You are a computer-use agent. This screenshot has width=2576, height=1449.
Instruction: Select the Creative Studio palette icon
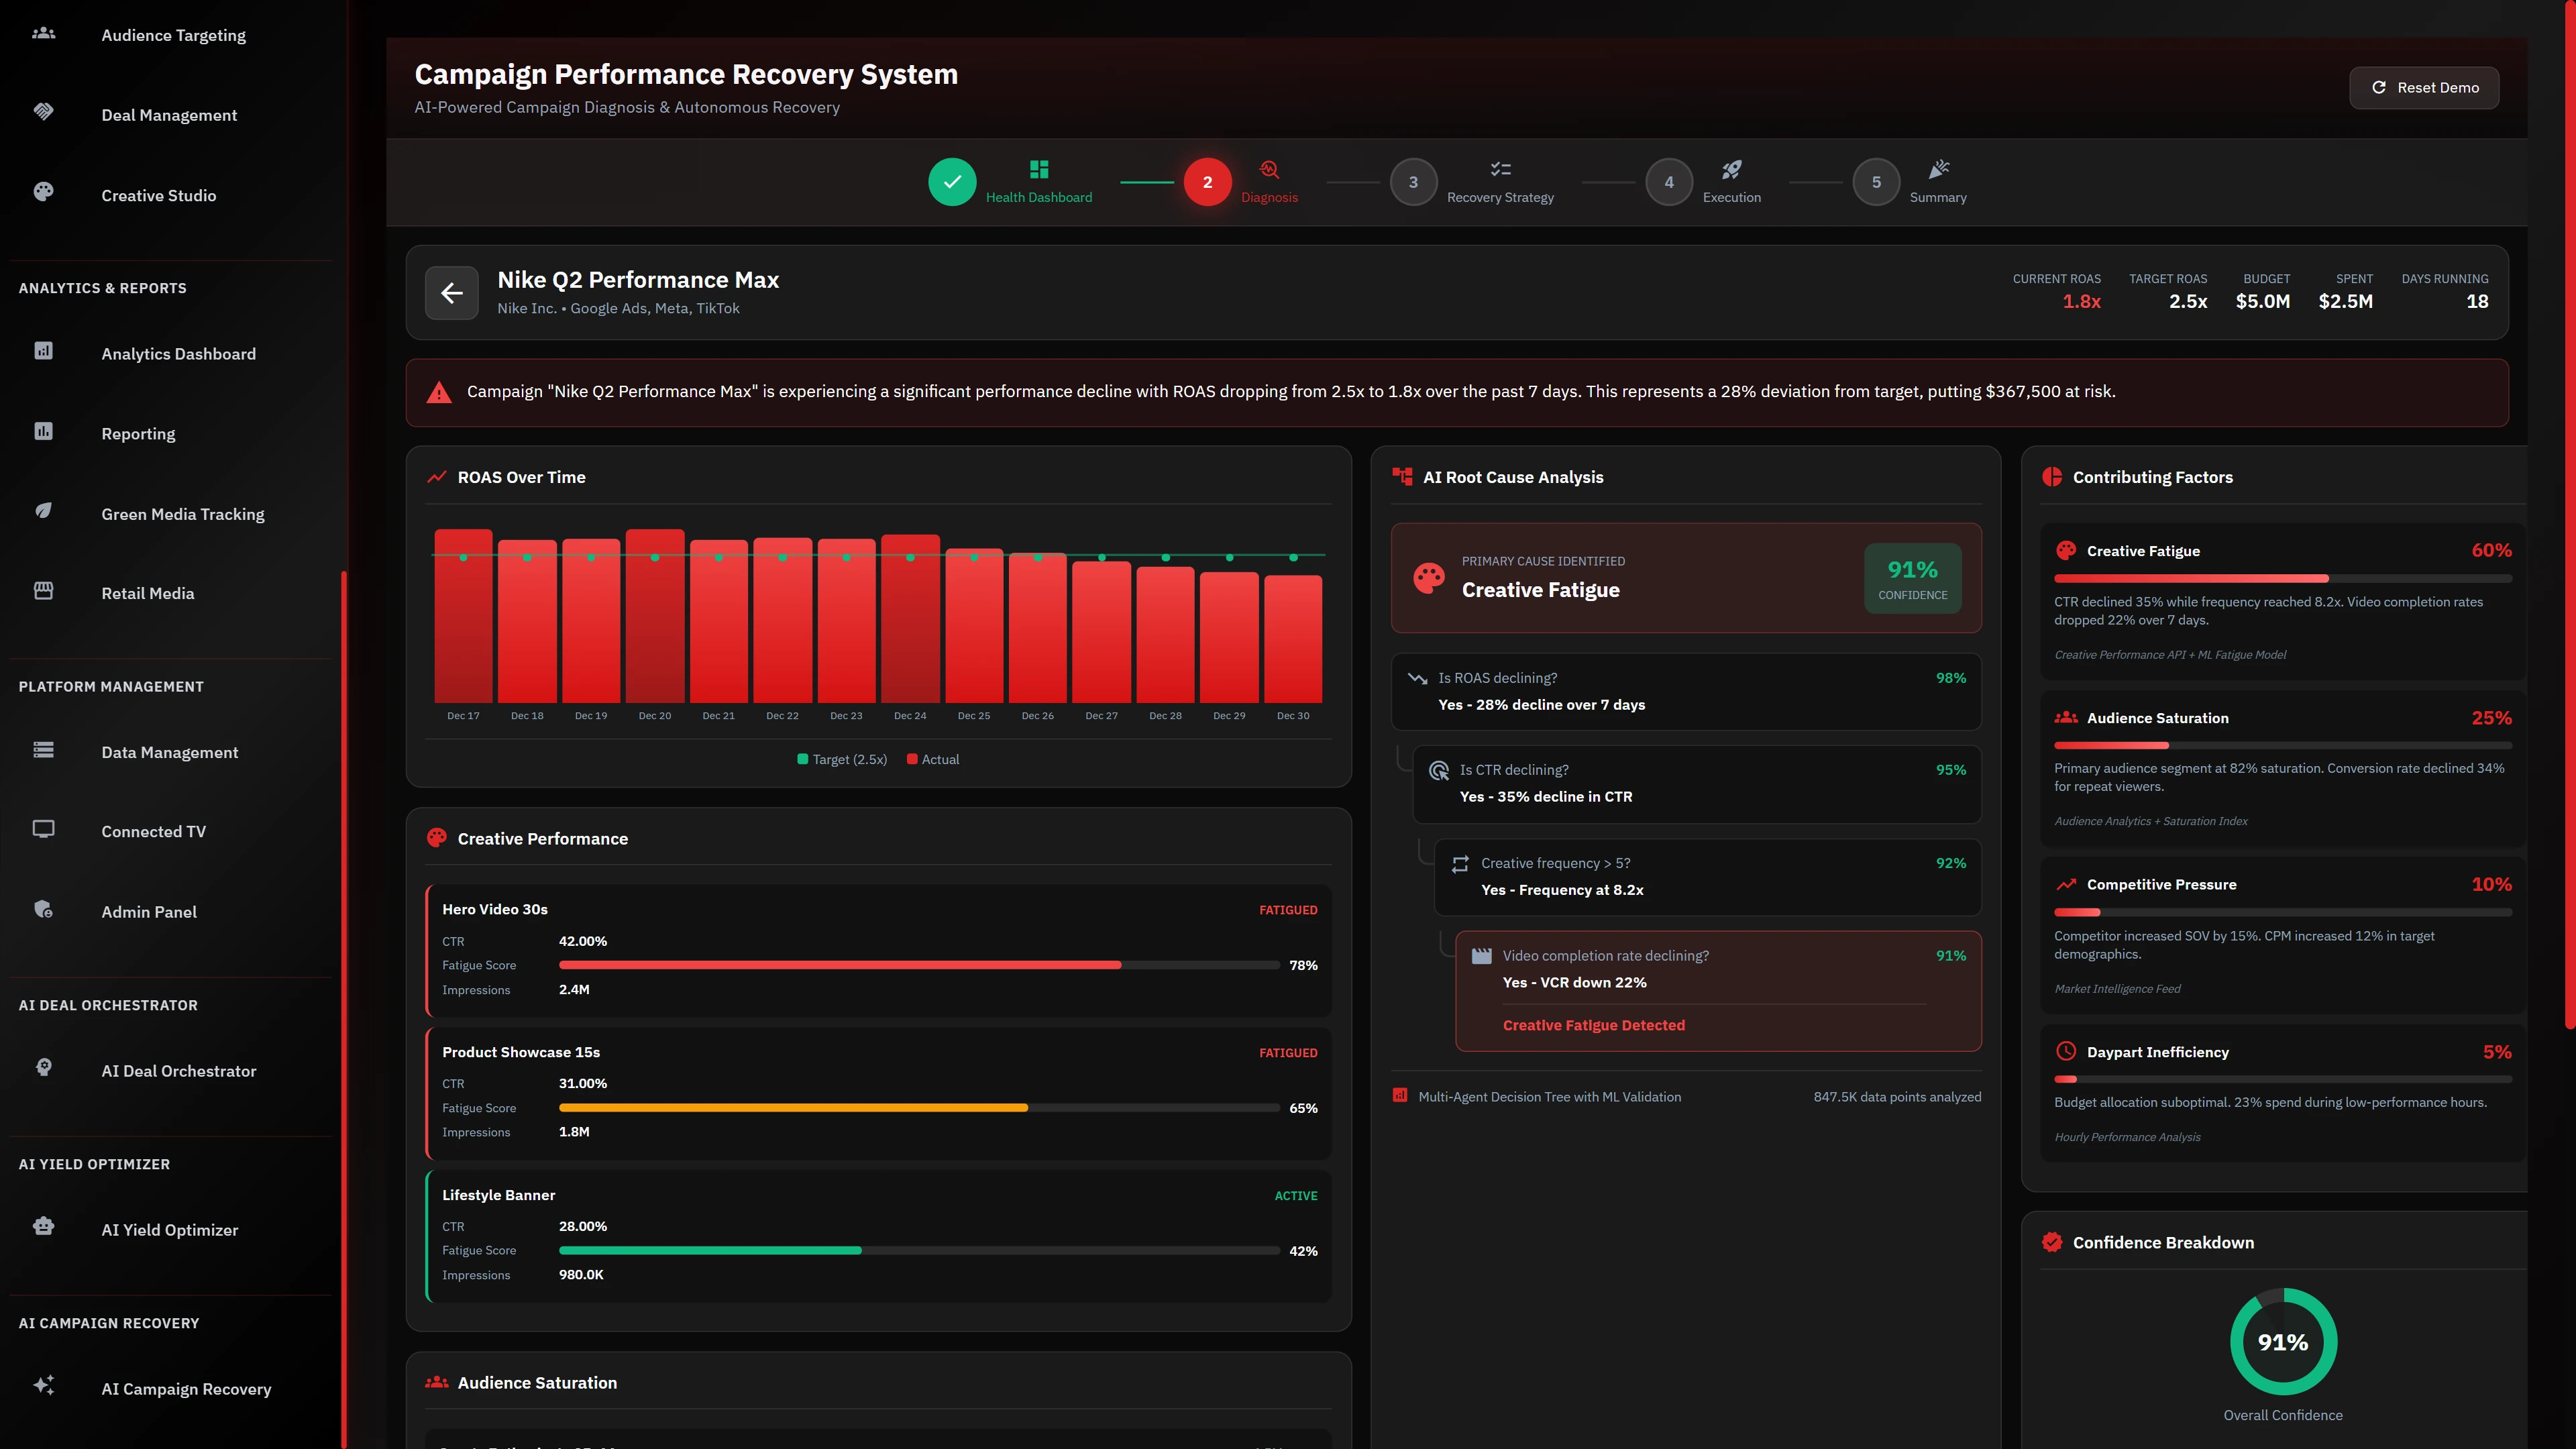click(x=44, y=191)
